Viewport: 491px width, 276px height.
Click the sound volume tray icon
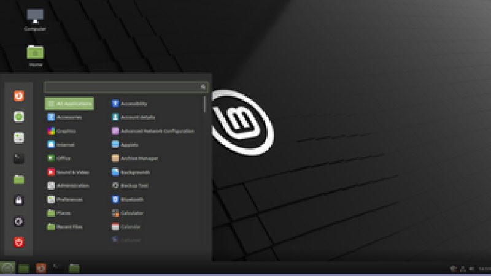[x=472, y=269]
